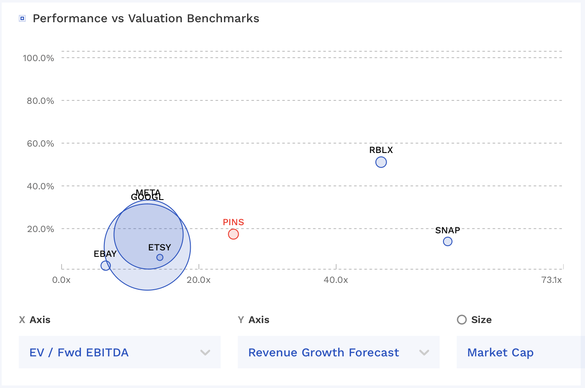This screenshot has width=585, height=388.
Task: Toggle the RBLX series via its label
Action: pos(381,150)
